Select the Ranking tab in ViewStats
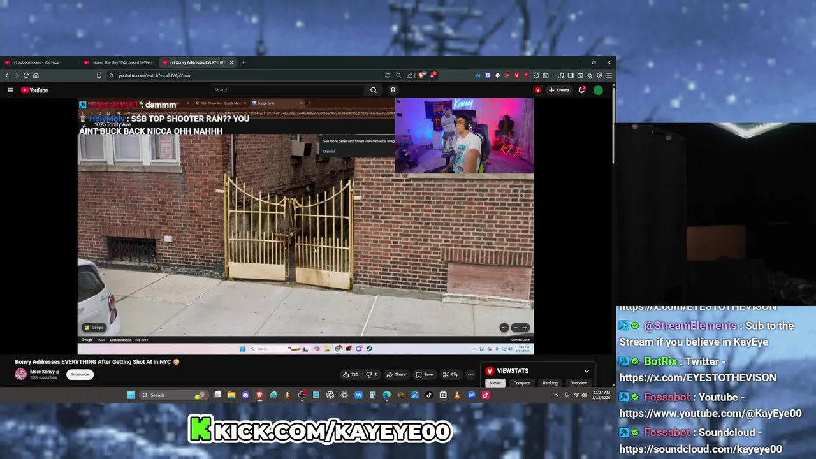Viewport: 816px width, 459px height. 550,383
